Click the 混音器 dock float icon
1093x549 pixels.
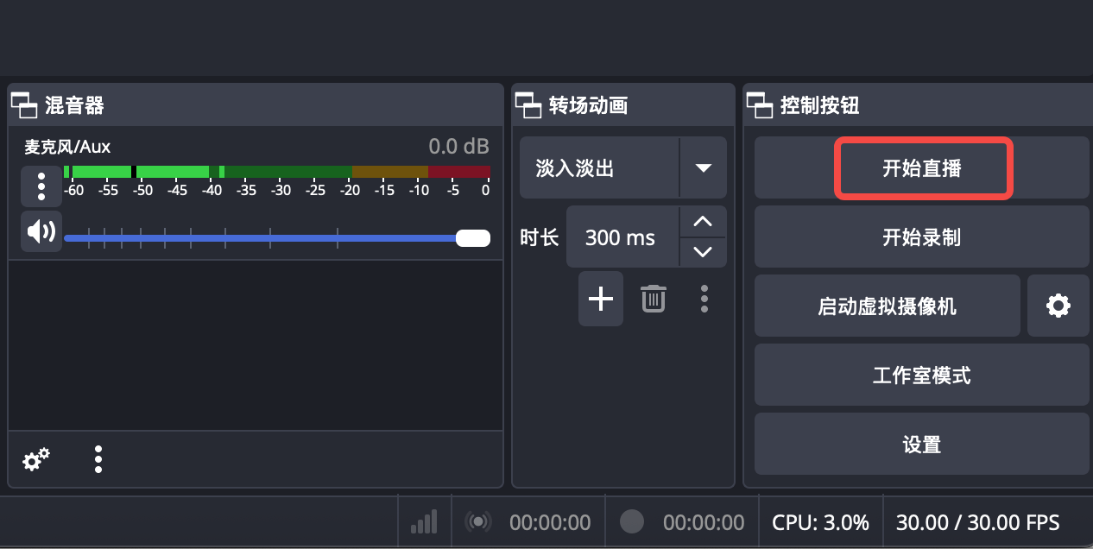tap(25, 105)
